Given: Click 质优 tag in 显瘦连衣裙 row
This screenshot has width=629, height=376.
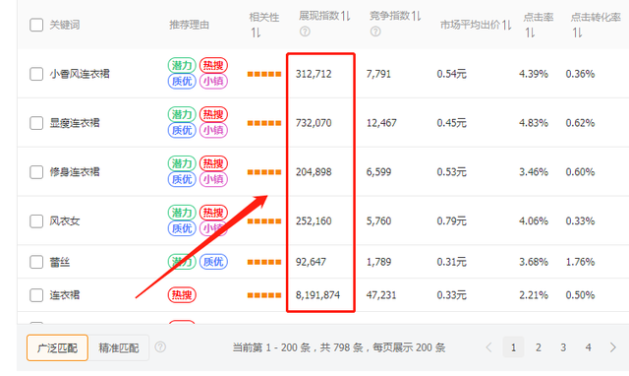Looking at the screenshot, I should (182, 130).
